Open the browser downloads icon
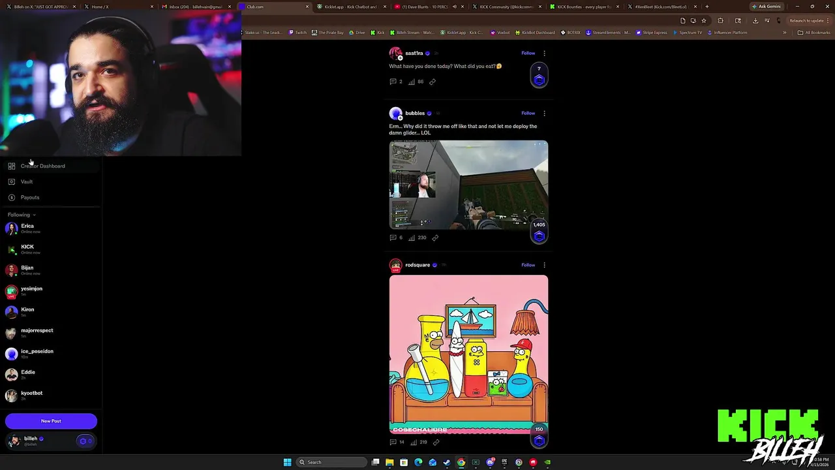This screenshot has height=470, width=835. point(755,20)
